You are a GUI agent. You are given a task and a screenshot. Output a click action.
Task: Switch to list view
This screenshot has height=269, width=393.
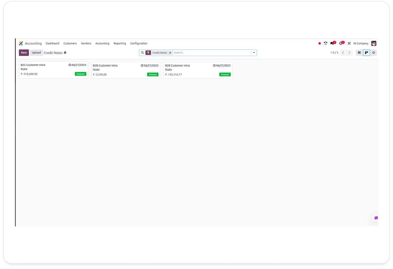(x=359, y=53)
